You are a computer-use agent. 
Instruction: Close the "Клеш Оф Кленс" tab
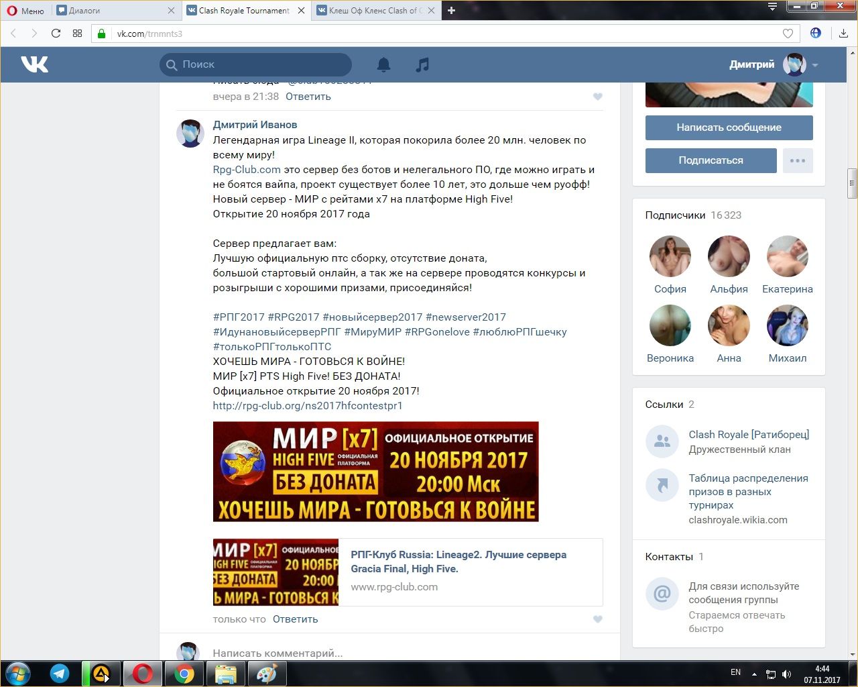coord(430,11)
